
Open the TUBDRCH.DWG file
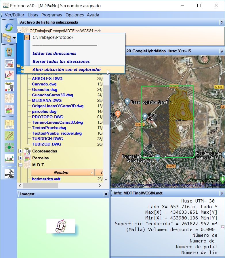pos(47,139)
